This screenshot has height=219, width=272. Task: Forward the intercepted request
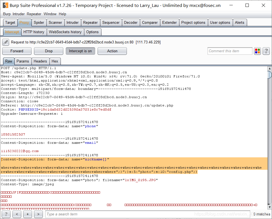(17, 51)
